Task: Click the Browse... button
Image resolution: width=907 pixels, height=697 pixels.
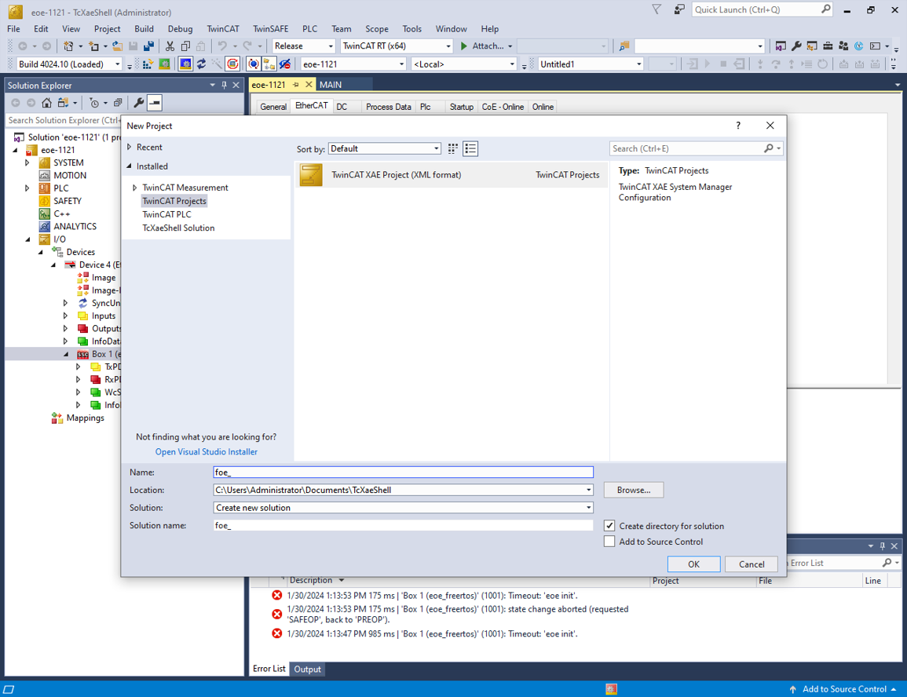Action: [x=633, y=490]
